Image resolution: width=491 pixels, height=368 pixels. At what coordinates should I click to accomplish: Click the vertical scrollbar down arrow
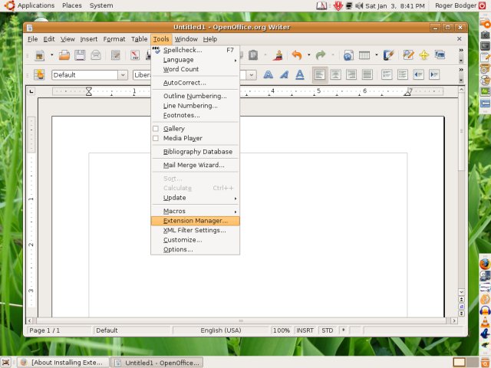click(x=461, y=292)
